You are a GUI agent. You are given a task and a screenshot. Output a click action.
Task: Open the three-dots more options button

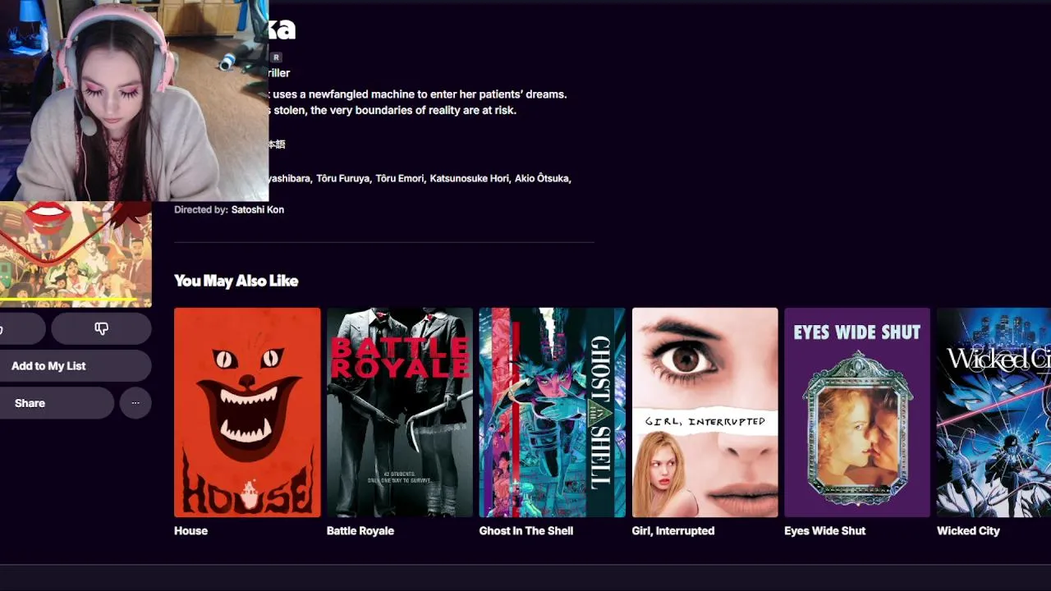pyautogui.click(x=135, y=403)
